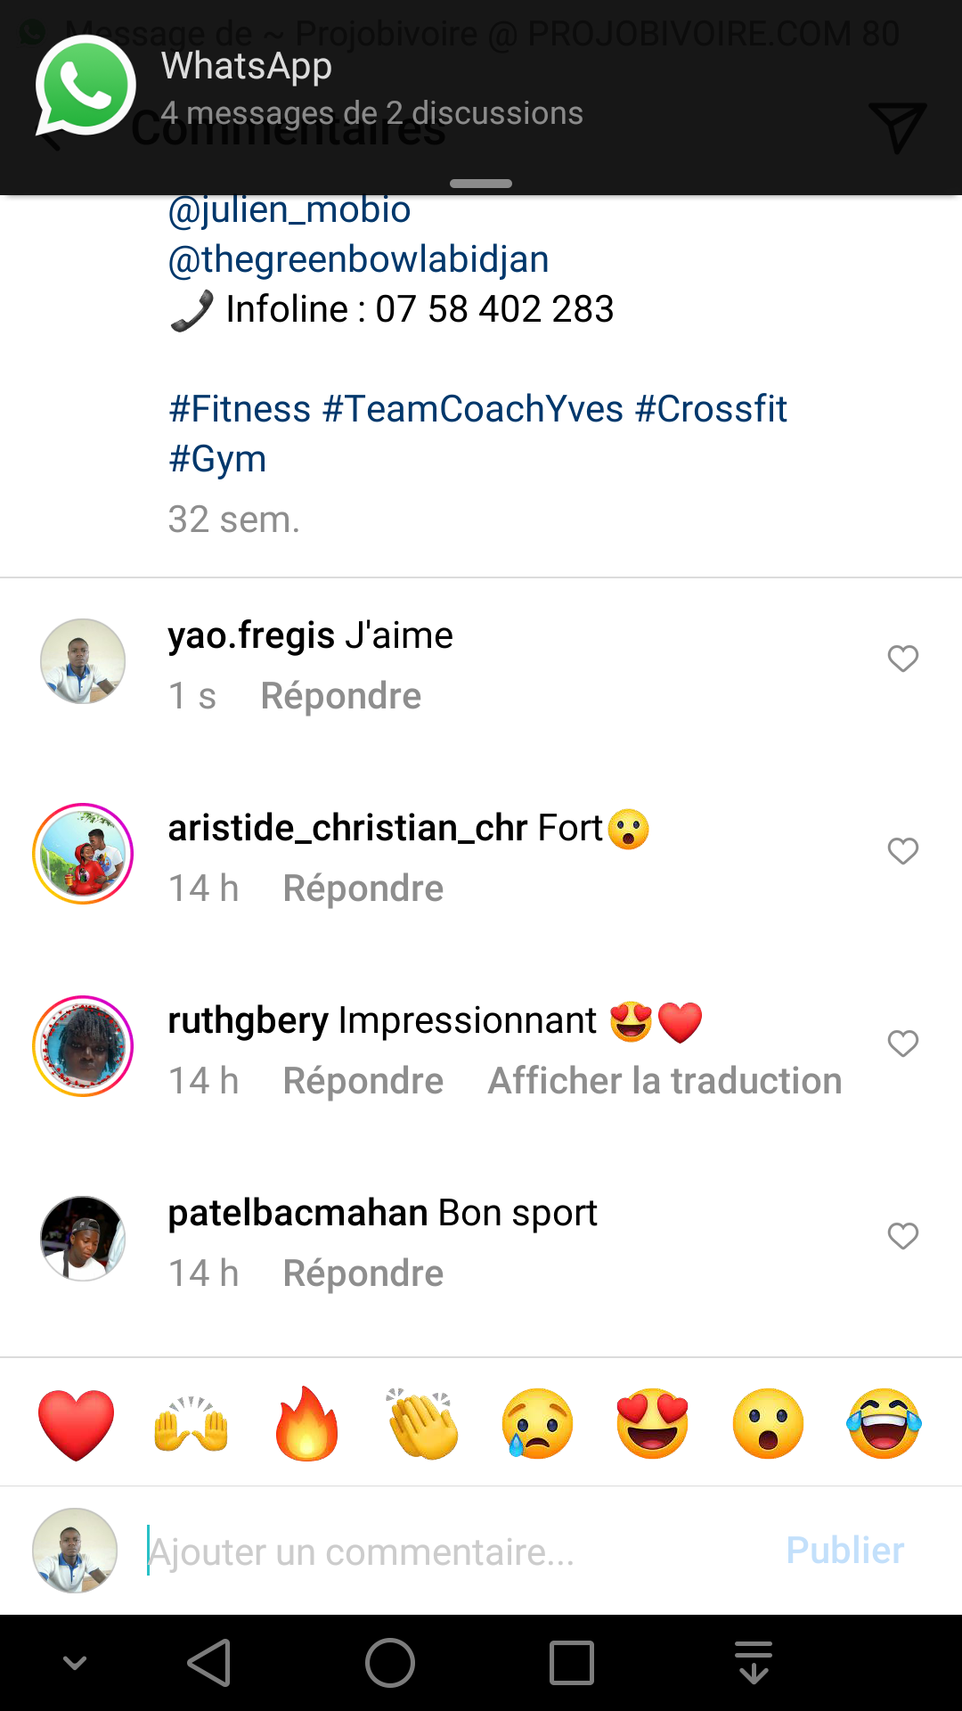Insert the fire emoji reaction
Image resolution: width=962 pixels, height=1711 pixels.
307,1423
